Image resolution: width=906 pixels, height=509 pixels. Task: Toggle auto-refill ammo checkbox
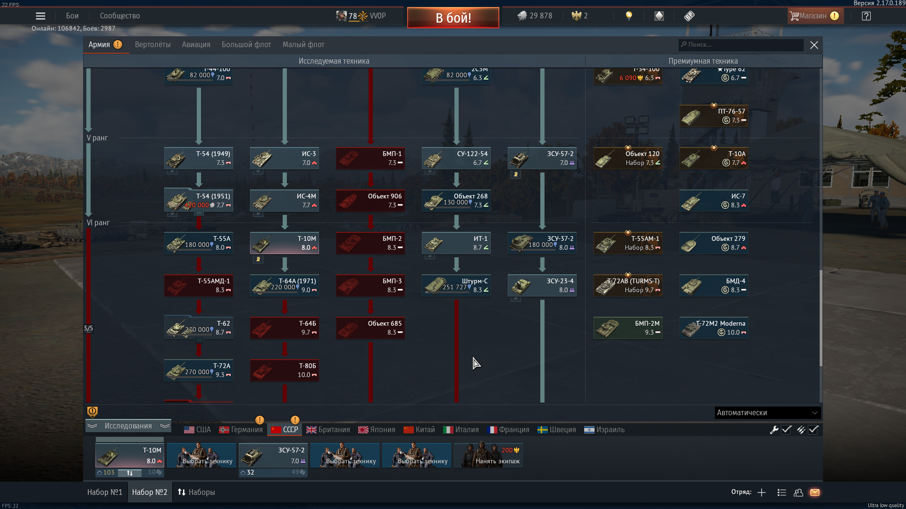[813, 430]
